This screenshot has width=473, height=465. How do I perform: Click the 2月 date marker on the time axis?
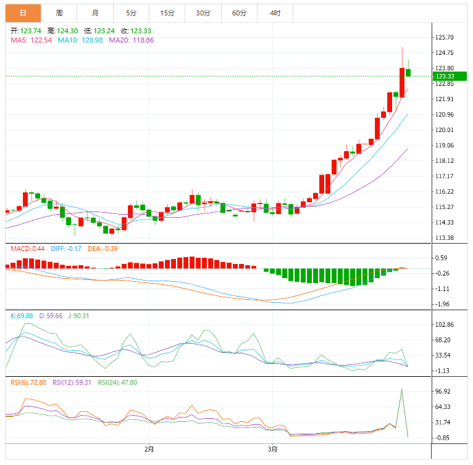149,449
